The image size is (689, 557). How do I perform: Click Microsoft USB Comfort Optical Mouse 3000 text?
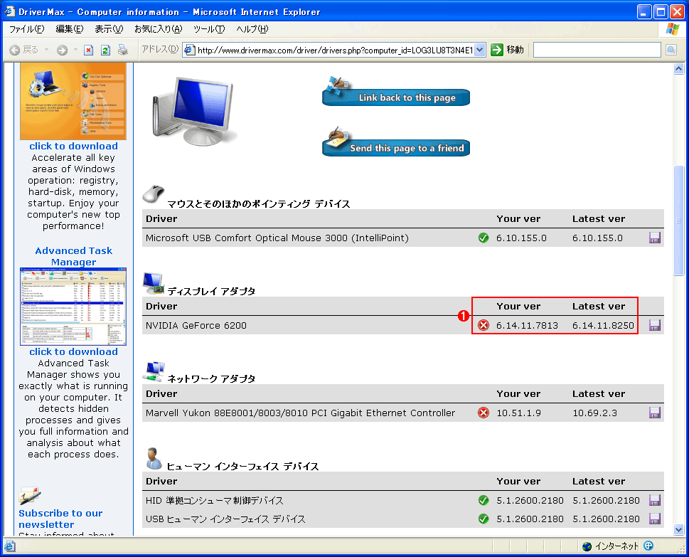277,238
